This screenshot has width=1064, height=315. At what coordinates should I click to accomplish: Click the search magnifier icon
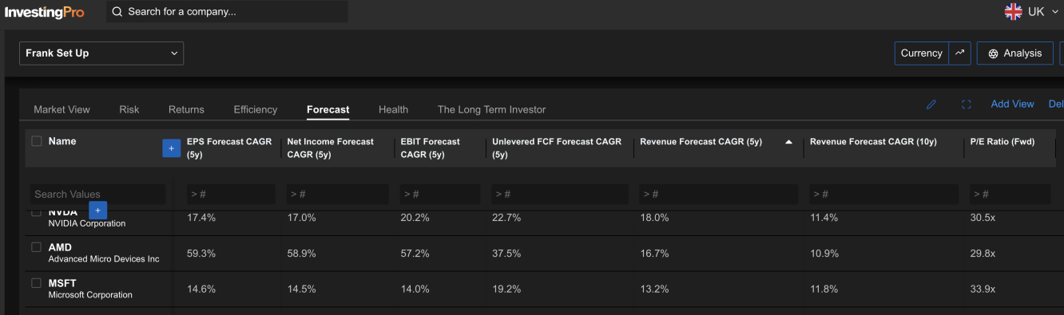tap(117, 12)
